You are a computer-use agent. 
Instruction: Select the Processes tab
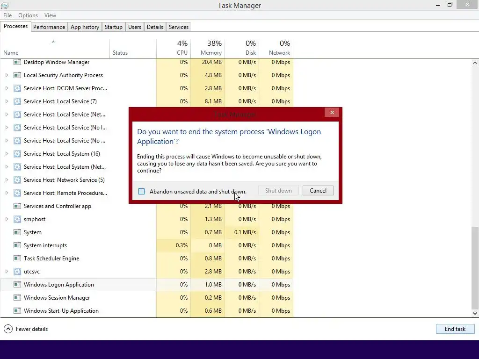[15, 26]
